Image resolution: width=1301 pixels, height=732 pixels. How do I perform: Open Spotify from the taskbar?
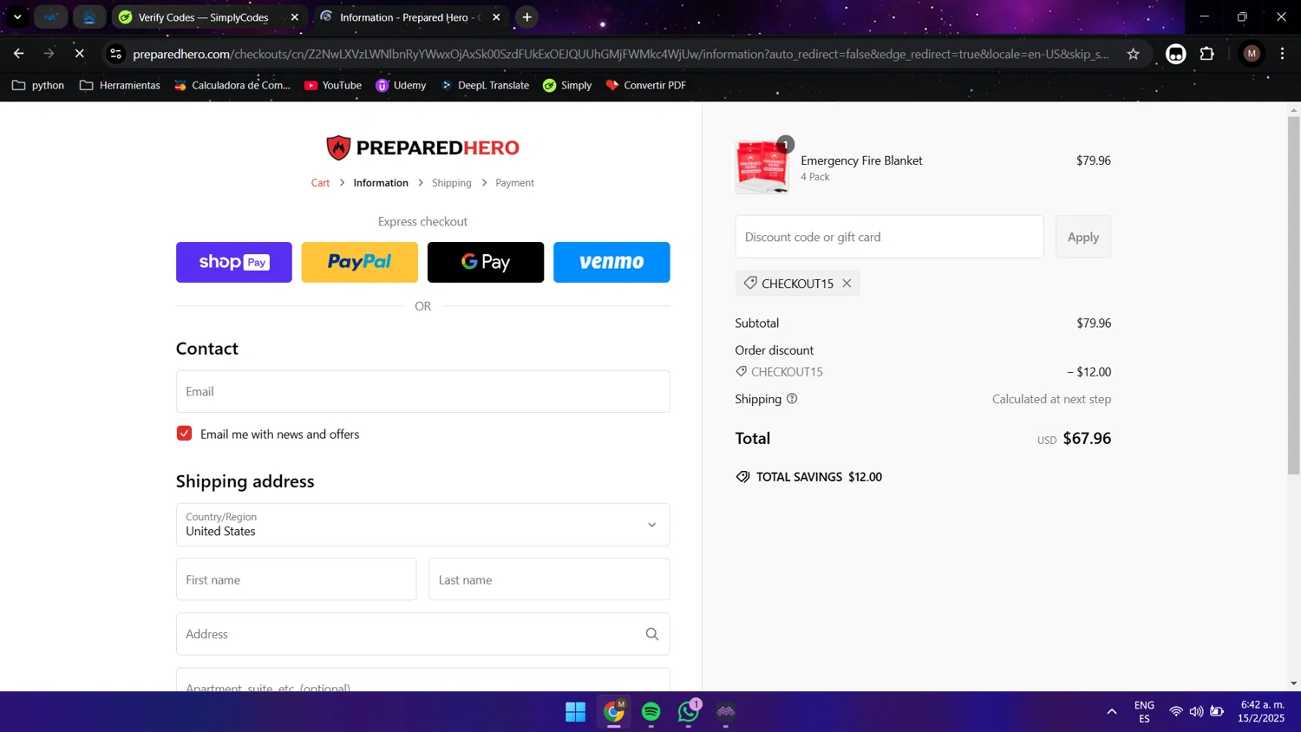tap(651, 712)
